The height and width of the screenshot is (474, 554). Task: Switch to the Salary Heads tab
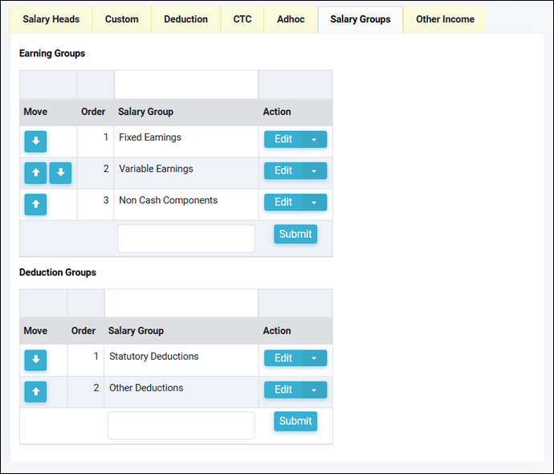tap(51, 19)
